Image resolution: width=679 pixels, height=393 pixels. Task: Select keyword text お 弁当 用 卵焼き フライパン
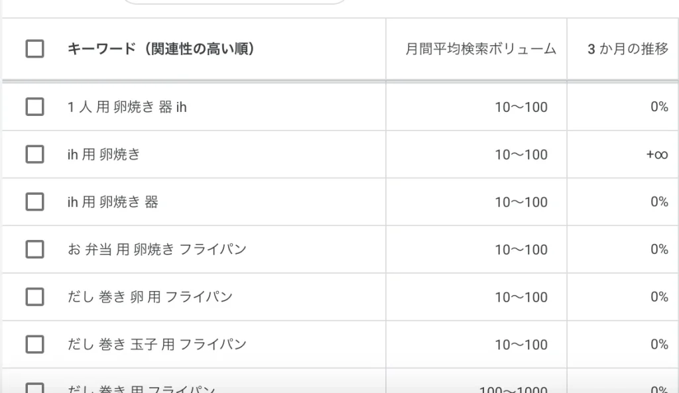[x=156, y=250]
